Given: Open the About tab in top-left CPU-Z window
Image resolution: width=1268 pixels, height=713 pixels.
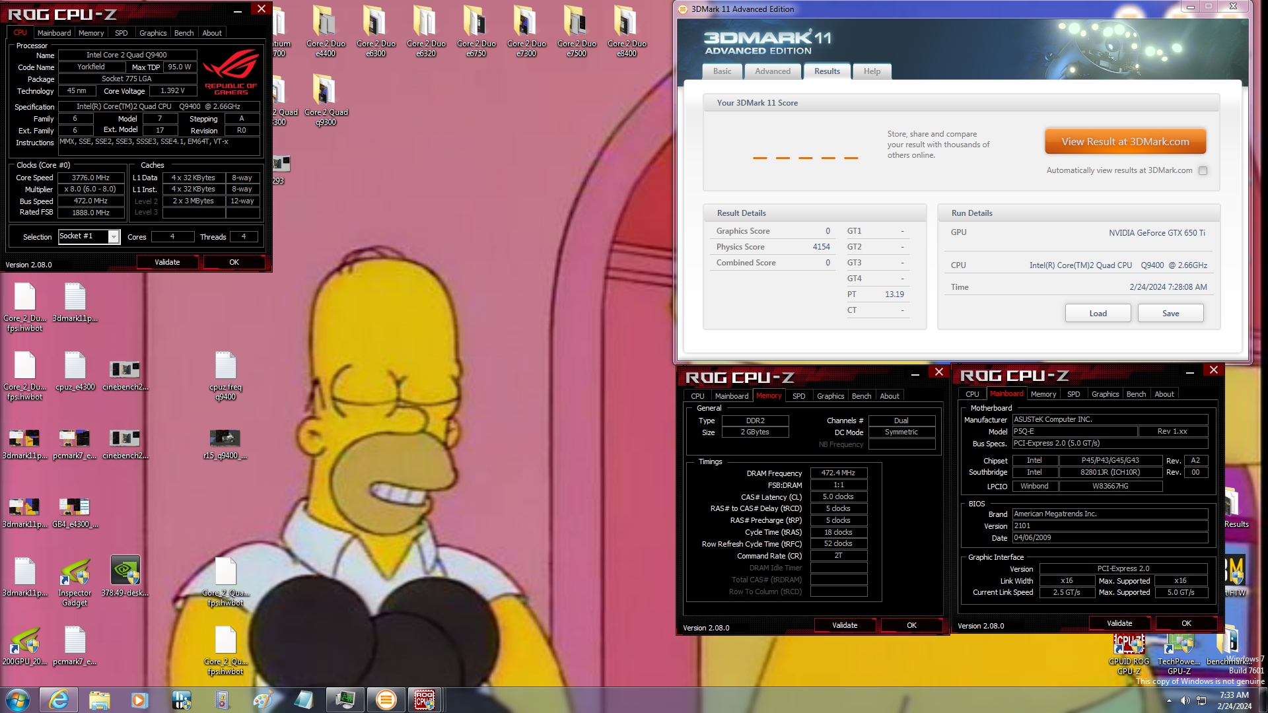Looking at the screenshot, I should tap(212, 33).
